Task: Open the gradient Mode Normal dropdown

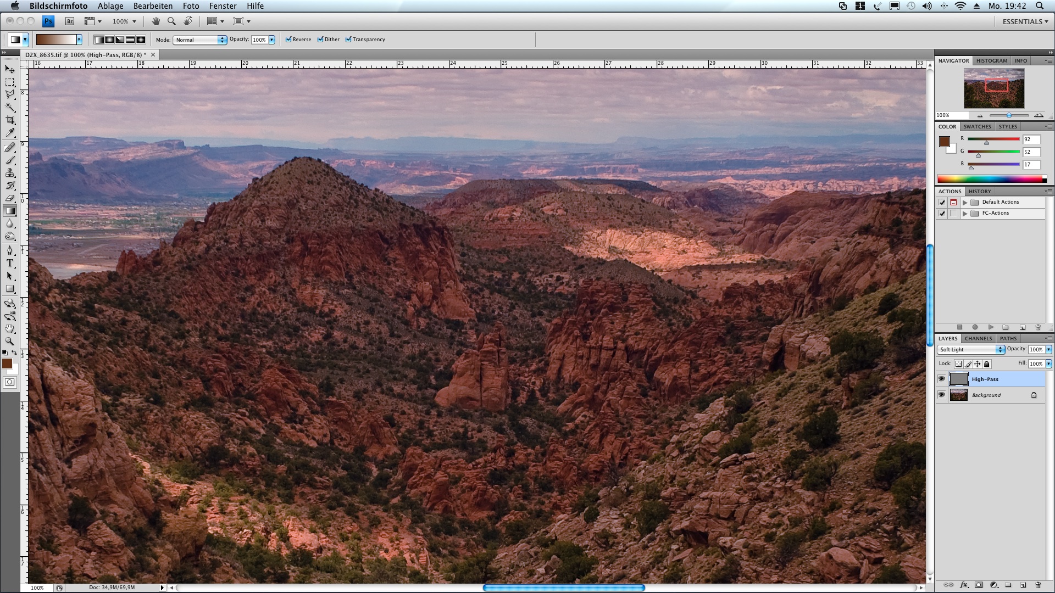Action: coord(200,40)
